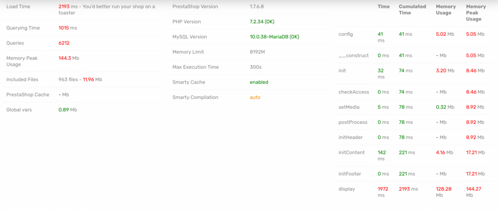Click the Memory Limit value 8192M
The image size is (498, 210).
[x=257, y=52]
